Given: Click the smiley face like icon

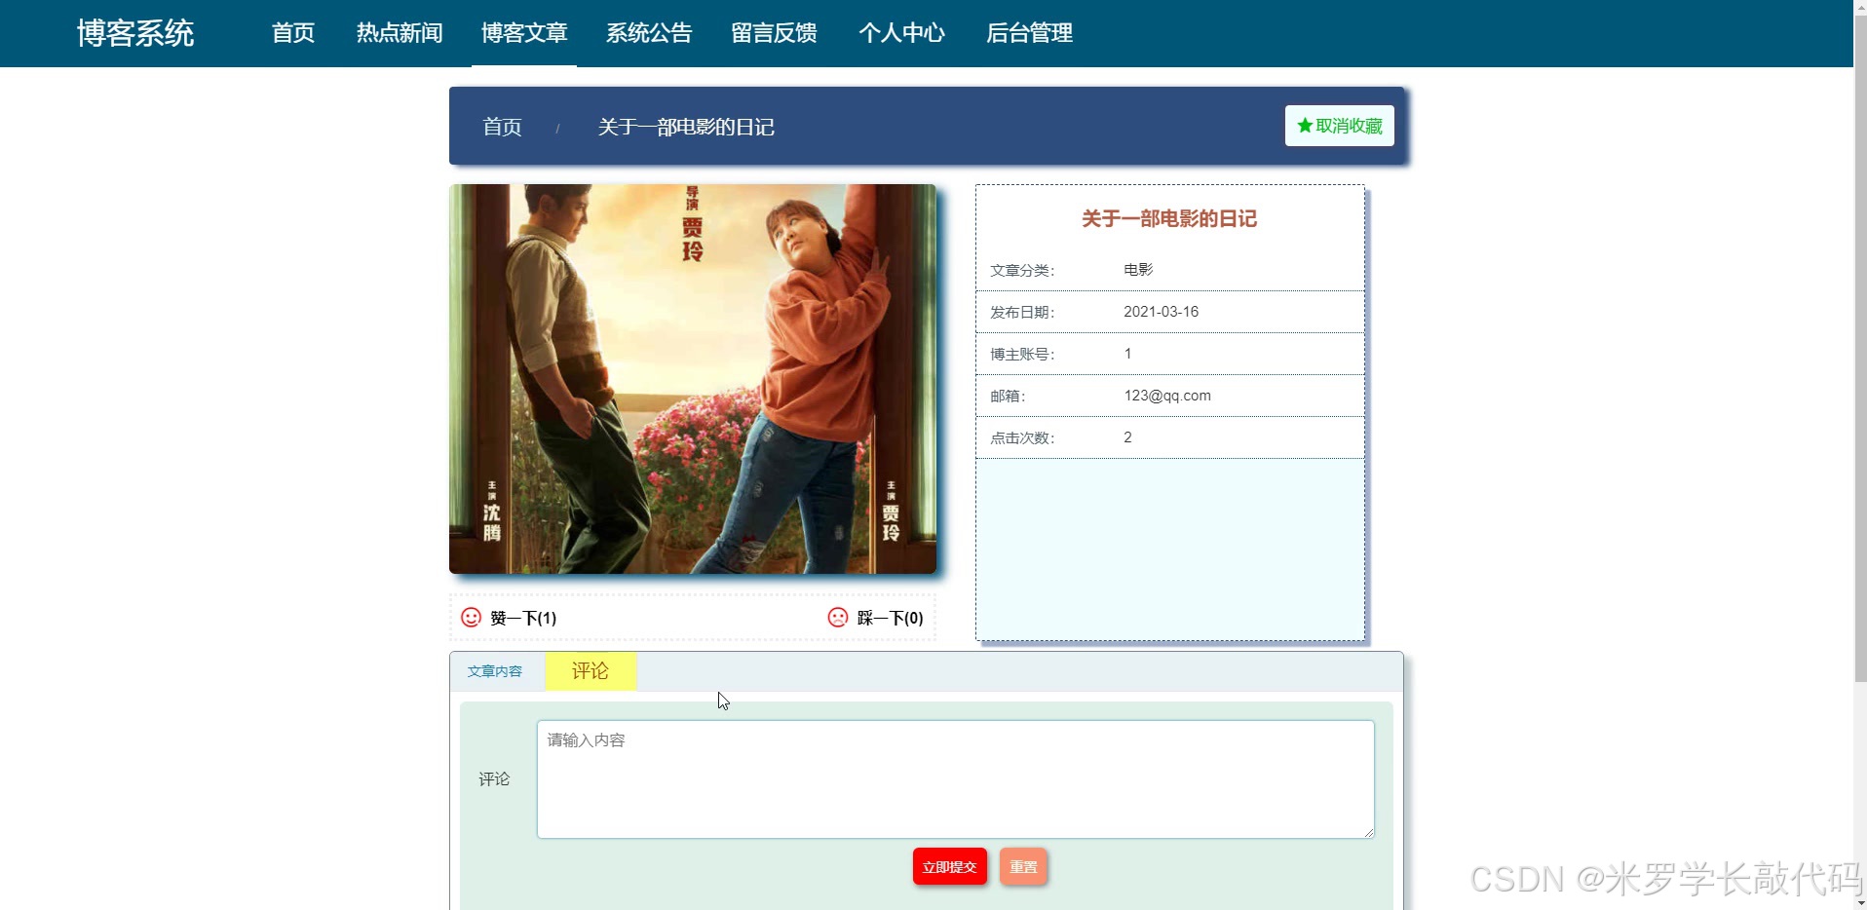Looking at the screenshot, I should tap(471, 618).
